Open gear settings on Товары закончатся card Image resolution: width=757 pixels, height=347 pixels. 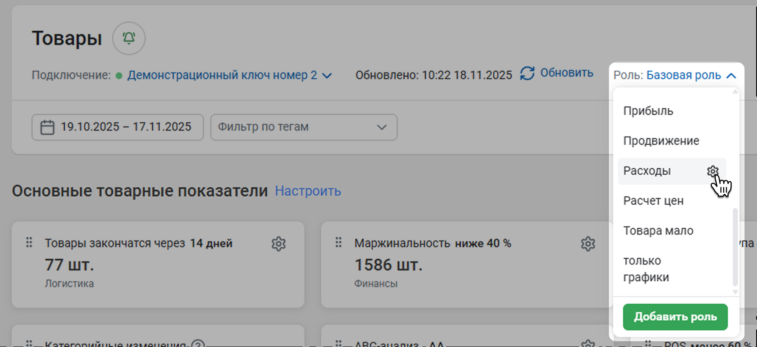278,244
